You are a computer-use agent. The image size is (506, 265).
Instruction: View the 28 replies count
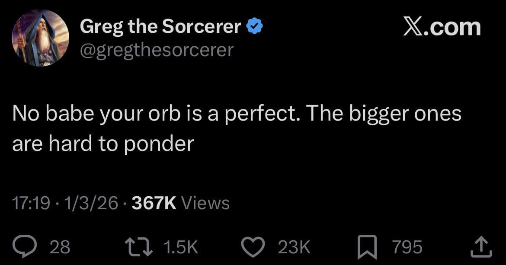coord(60,247)
